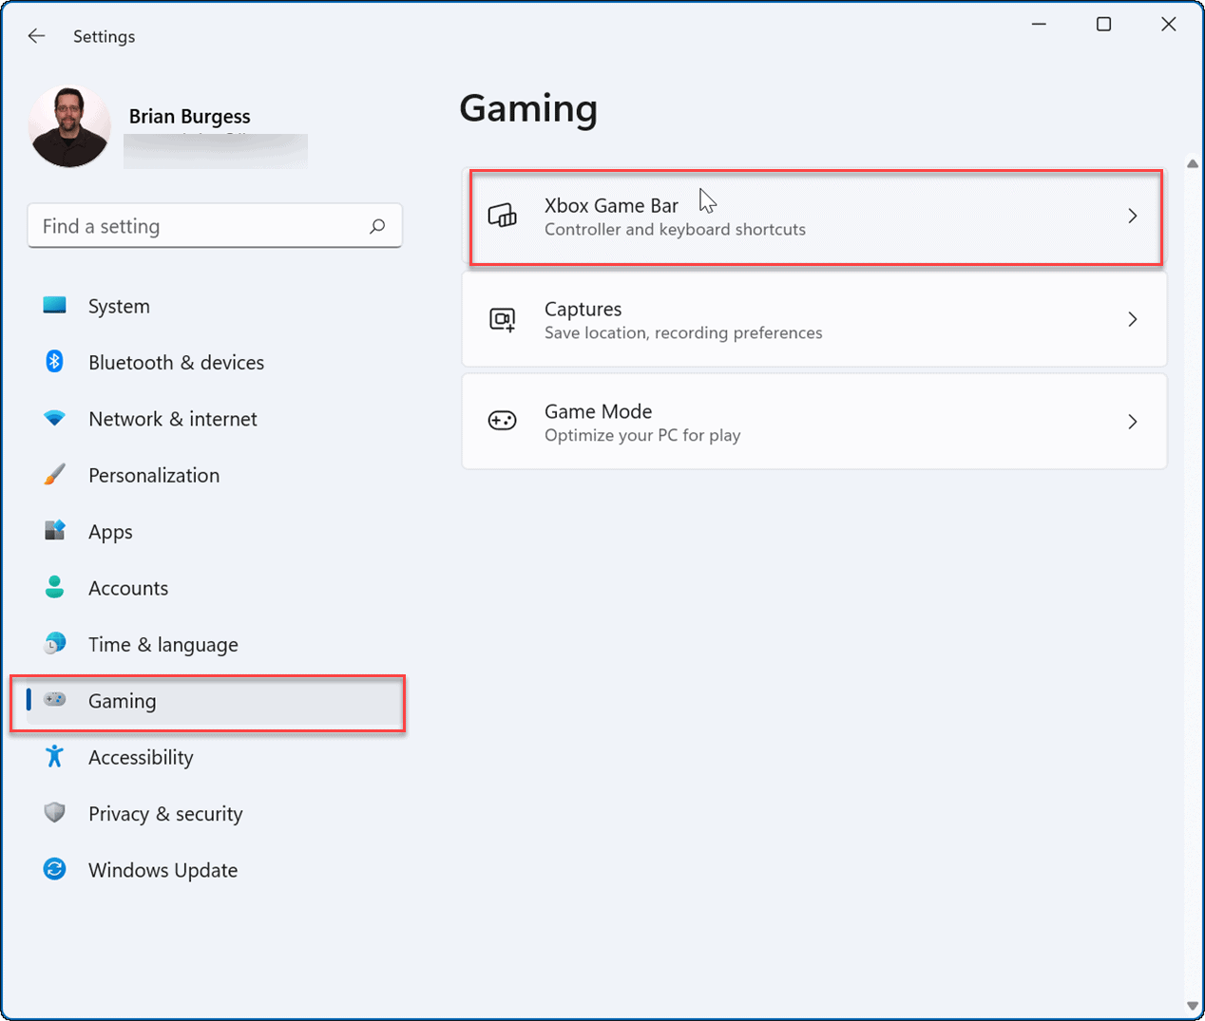Select Gaming in the sidebar menu
Screen dimensions: 1205x1021
coord(122,700)
